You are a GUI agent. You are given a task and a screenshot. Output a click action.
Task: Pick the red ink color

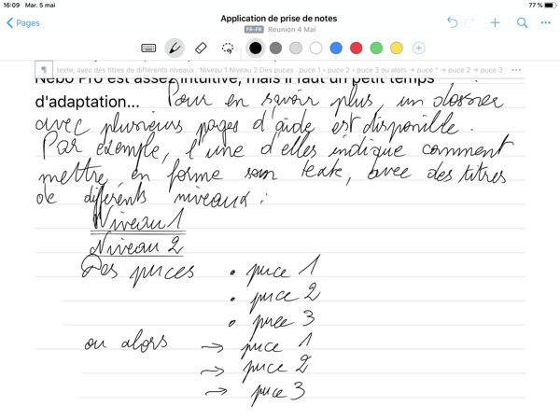point(357,48)
